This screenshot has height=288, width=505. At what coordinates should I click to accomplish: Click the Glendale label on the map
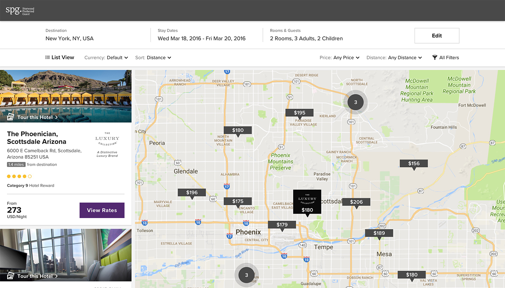[x=186, y=171]
